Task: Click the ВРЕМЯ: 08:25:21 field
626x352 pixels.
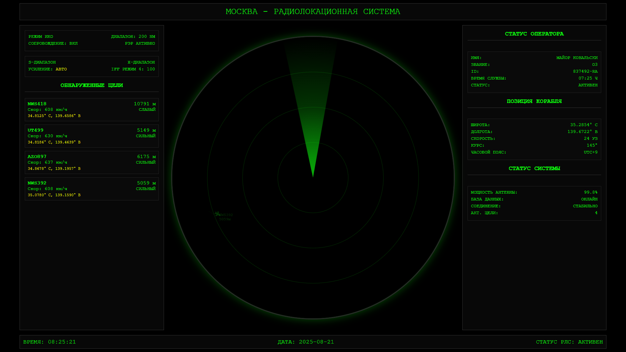Action: coord(50,342)
